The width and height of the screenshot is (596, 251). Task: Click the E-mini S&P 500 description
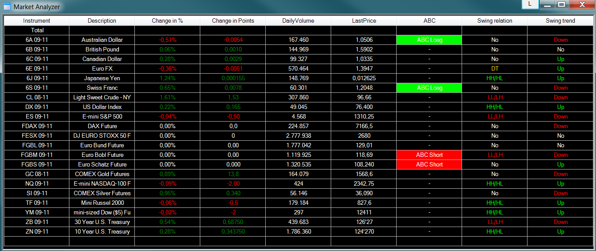tap(102, 116)
